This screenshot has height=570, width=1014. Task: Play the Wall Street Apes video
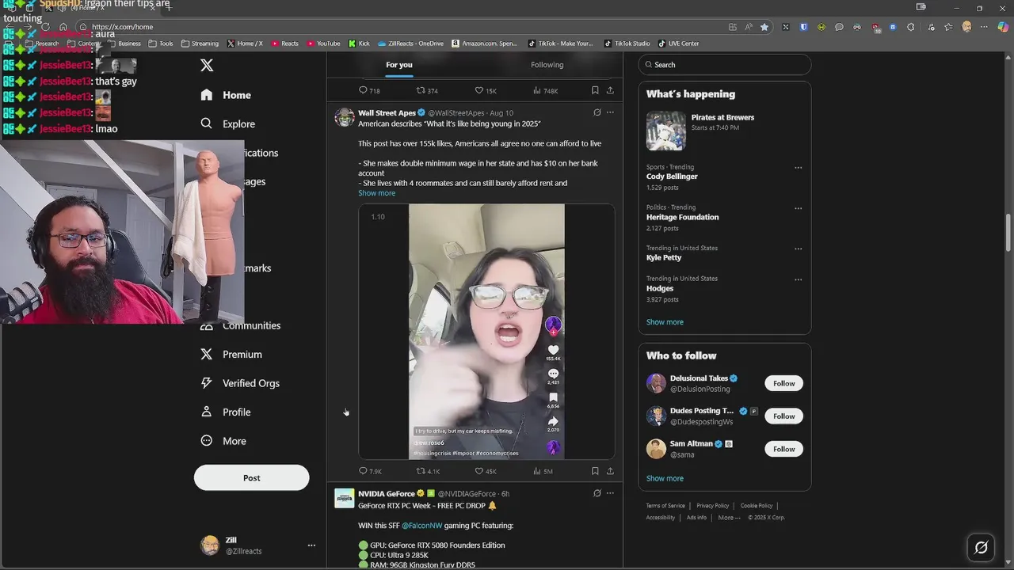point(486,332)
